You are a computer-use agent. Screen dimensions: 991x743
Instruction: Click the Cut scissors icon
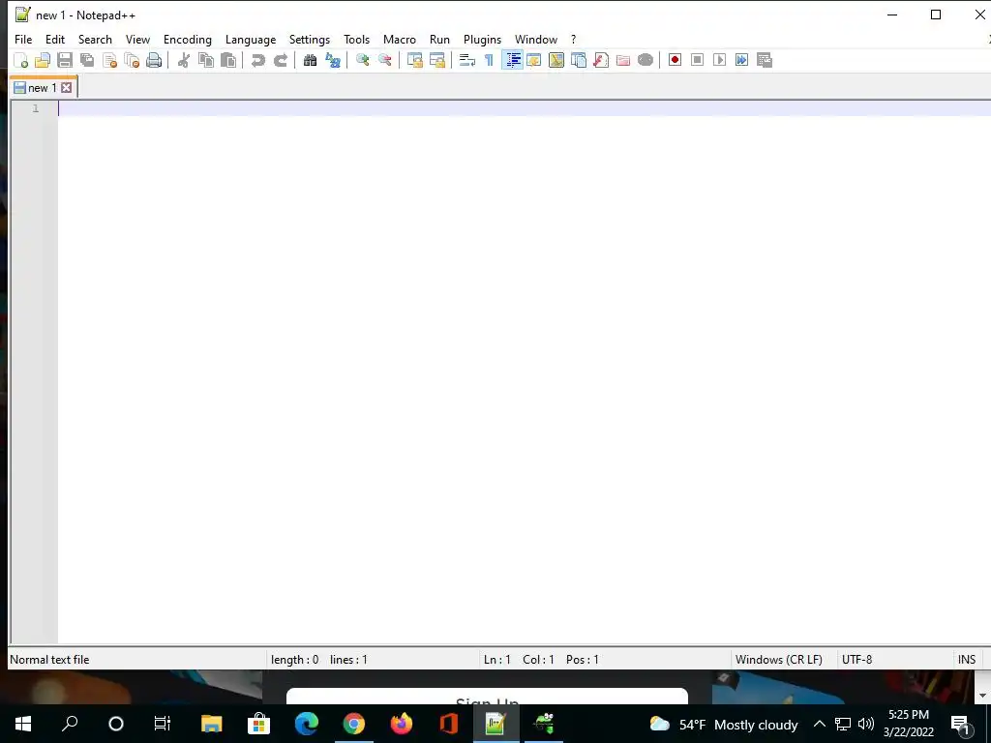183,60
